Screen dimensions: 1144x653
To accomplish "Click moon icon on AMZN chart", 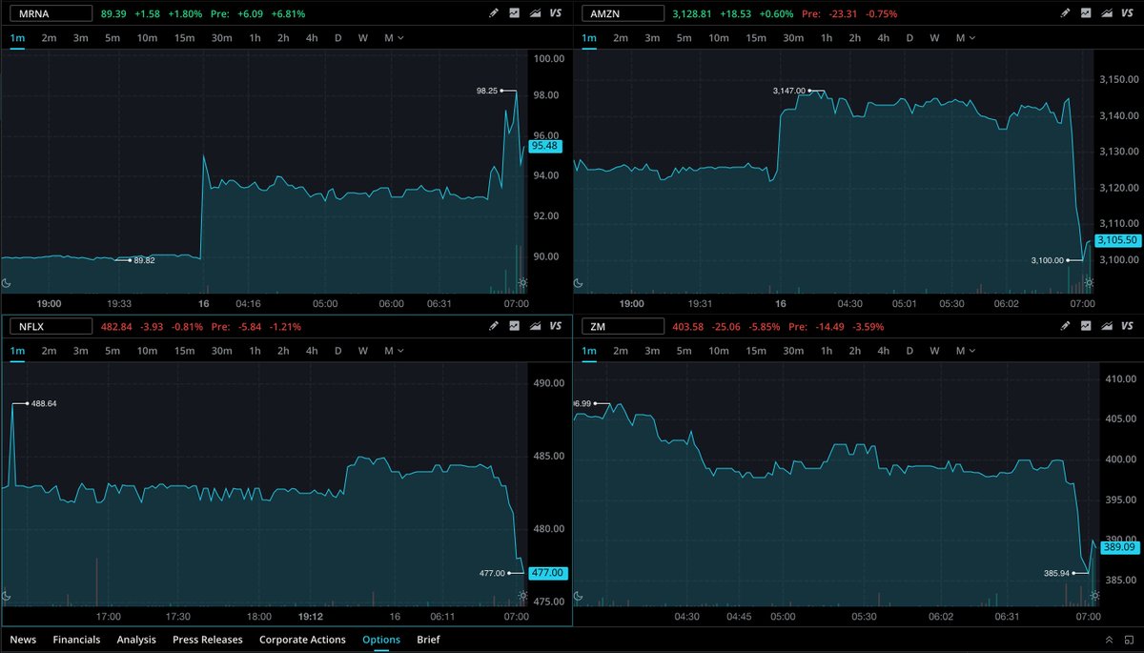I will 579,282.
